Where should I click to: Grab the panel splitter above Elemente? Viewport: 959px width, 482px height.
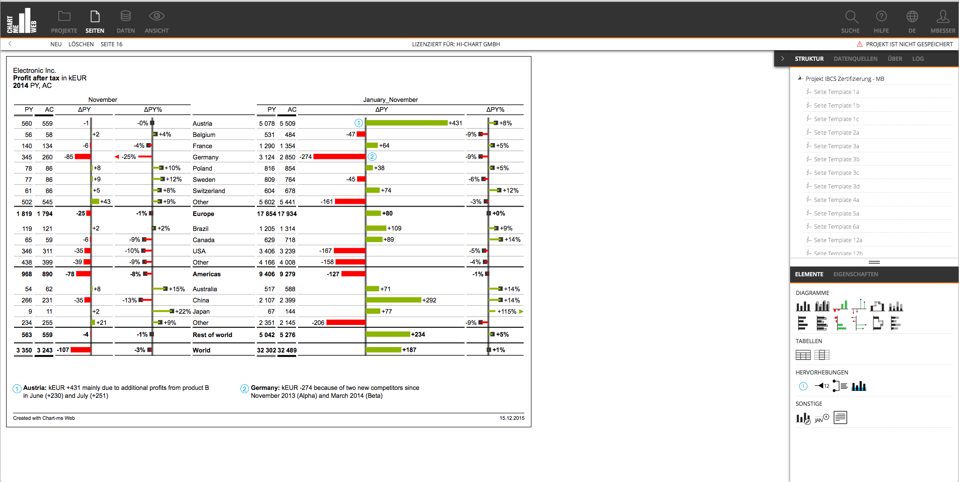point(874,262)
